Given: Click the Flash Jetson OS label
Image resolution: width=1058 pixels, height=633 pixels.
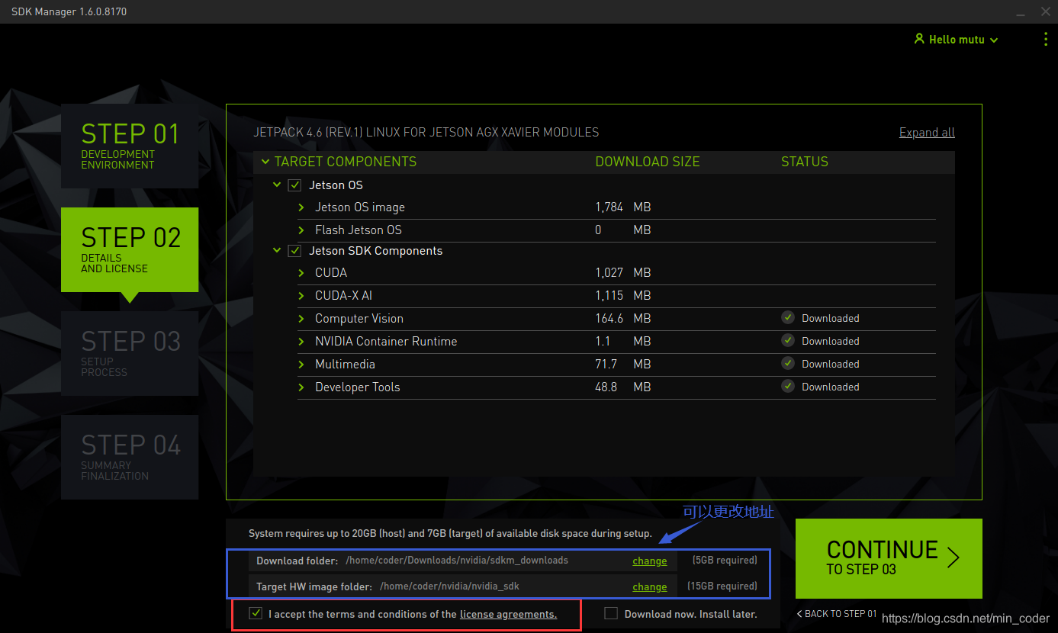Looking at the screenshot, I should [x=359, y=230].
